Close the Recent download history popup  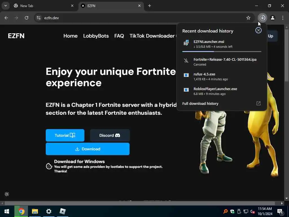click(x=259, y=31)
